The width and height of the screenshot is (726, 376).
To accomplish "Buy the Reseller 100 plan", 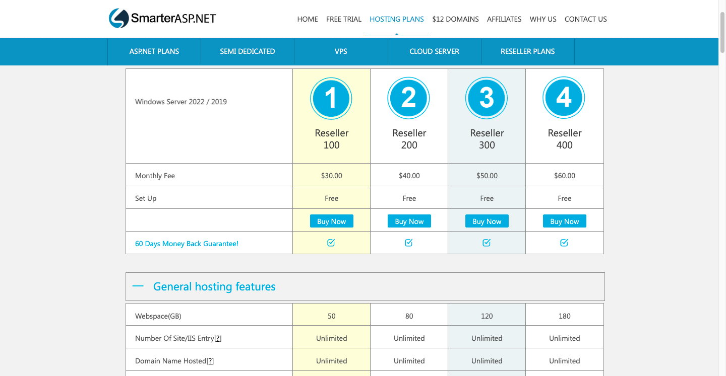I will tap(331, 221).
